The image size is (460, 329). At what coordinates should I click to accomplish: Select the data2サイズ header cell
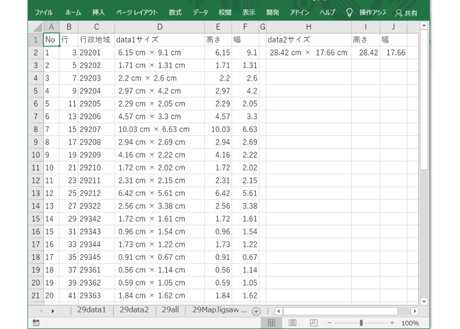point(309,40)
